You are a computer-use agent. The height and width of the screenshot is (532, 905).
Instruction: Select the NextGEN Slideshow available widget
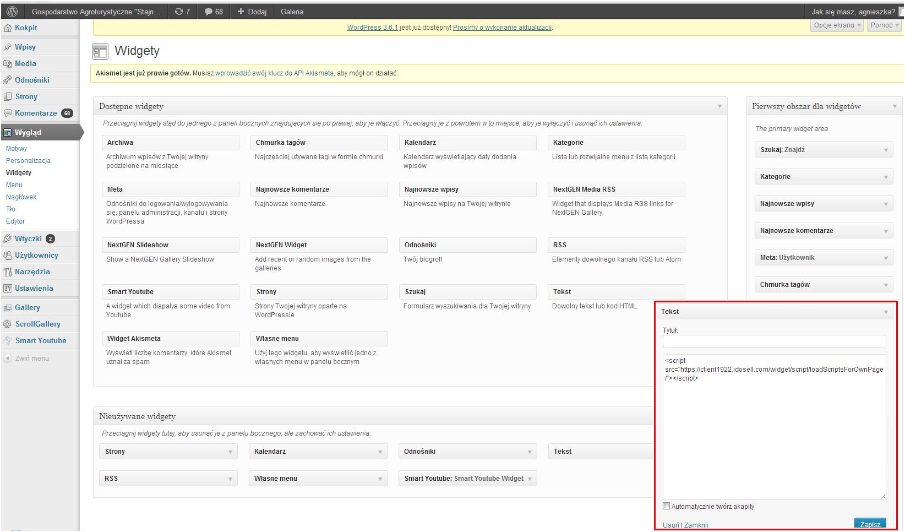tap(171, 245)
